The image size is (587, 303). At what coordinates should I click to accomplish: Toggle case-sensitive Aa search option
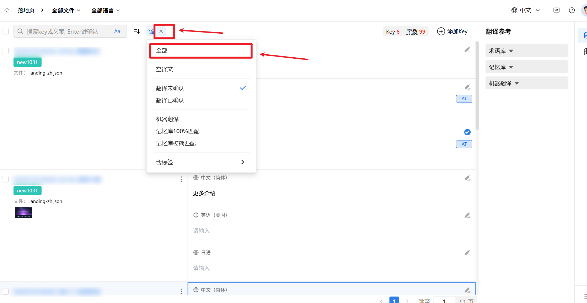pos(117,31)
